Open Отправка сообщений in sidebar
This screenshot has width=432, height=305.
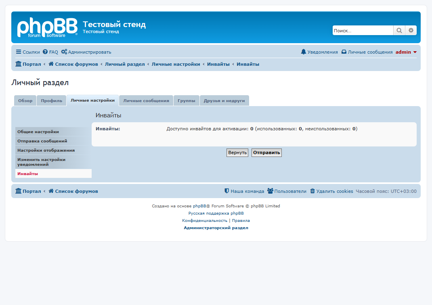pyautogui.click(x=53, y=141)
